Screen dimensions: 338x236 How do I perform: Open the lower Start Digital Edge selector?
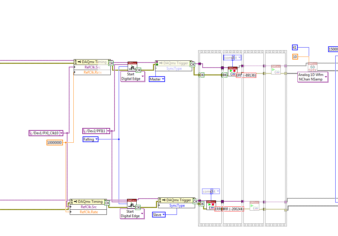pyautogui.click(x=132, y=214)
